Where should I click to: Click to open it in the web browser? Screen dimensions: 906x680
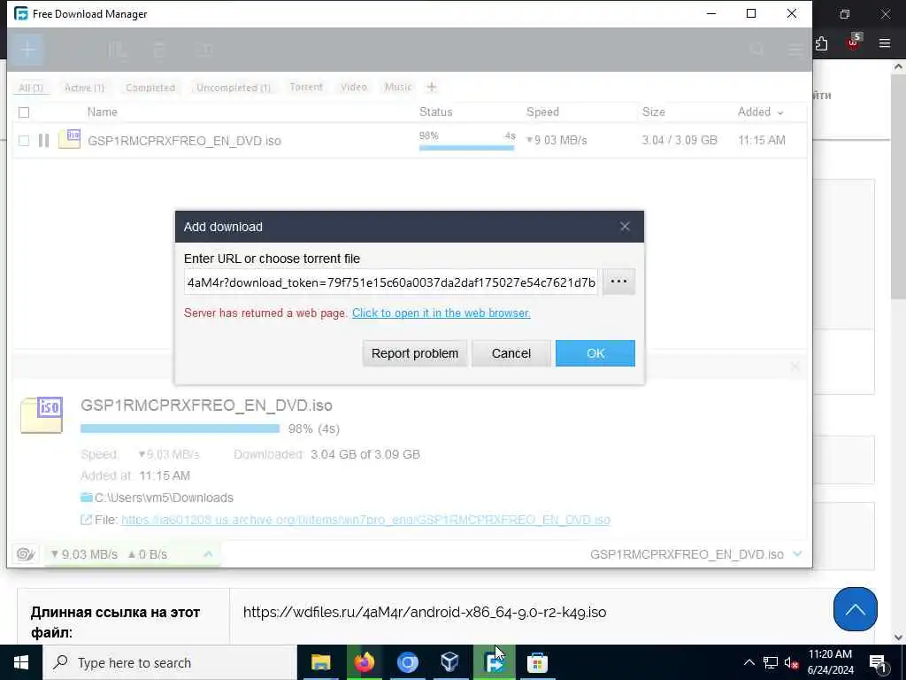(441, 313)
